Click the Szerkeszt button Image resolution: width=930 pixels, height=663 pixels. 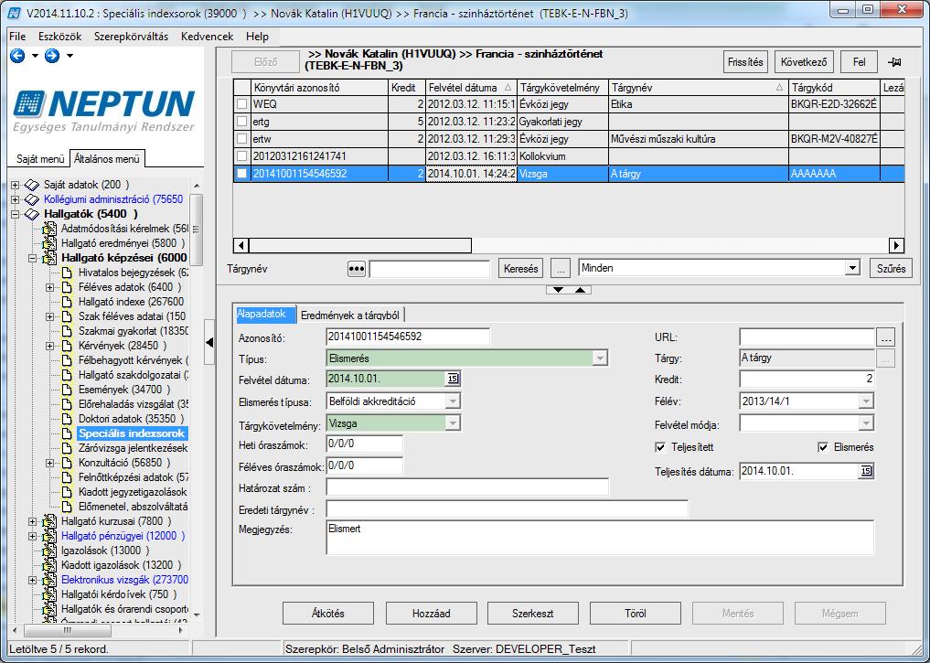(532, 614)
